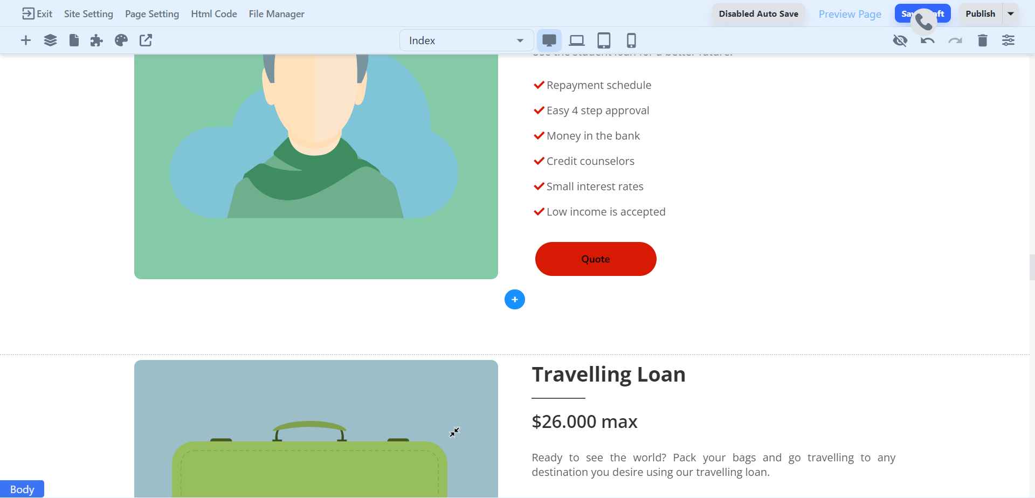Click the Preview Page link
Viewport: 1035px width, 498px height.
(850, 13)
